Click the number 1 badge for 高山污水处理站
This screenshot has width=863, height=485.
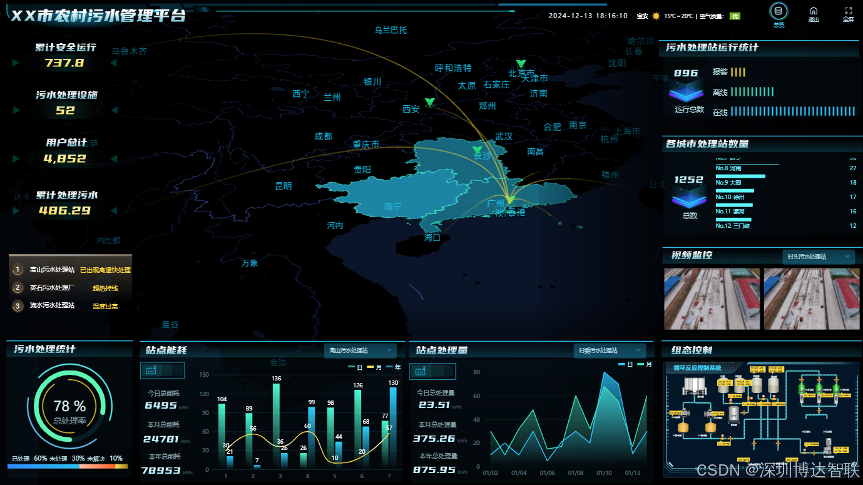coord(18,270)
